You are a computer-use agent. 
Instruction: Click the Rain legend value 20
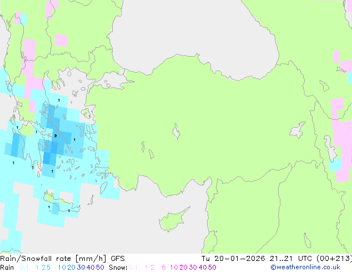[71, 268]
